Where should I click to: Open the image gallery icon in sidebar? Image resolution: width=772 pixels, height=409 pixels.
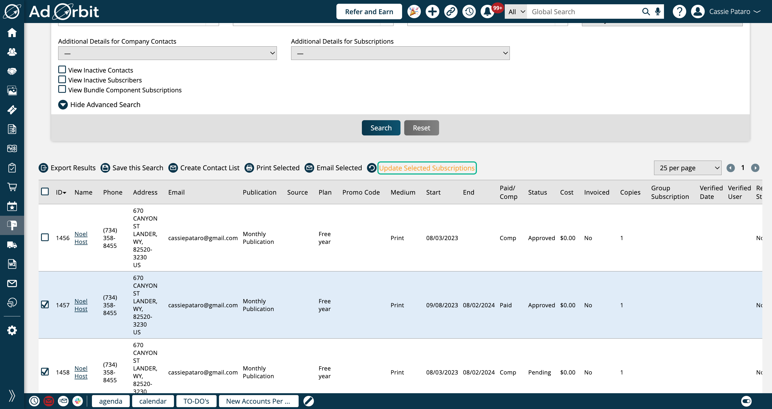(x=12, y=91)
